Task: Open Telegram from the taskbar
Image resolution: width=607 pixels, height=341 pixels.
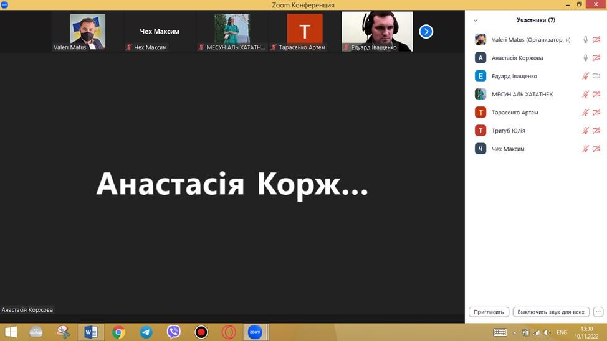Action: coord(146,332)
